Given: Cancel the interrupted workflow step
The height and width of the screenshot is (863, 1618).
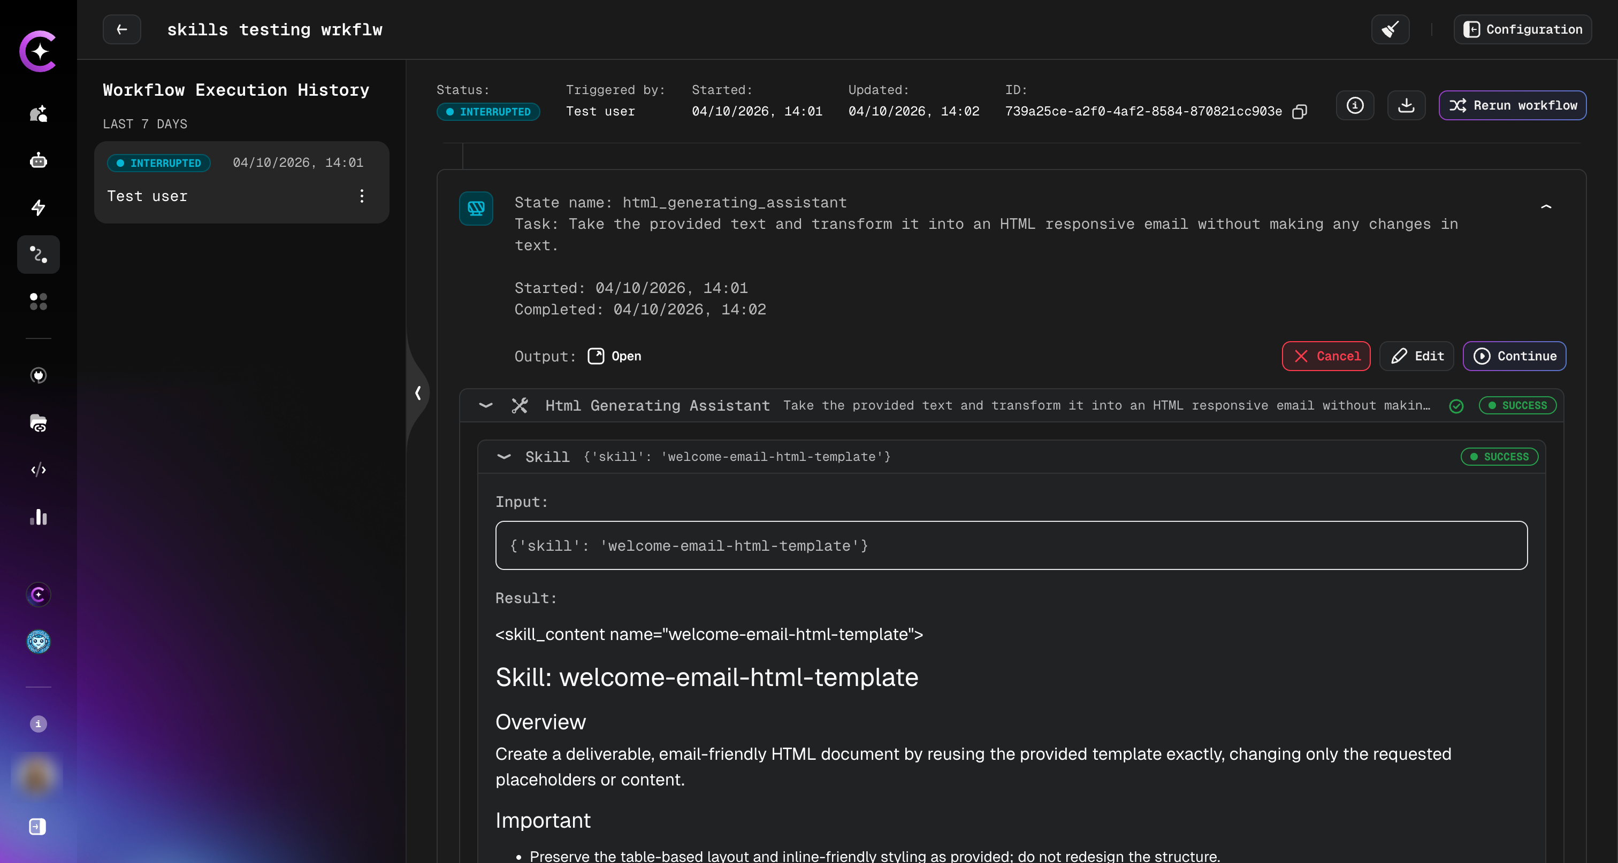Looking at the screenshot, I should [1326, 356].
